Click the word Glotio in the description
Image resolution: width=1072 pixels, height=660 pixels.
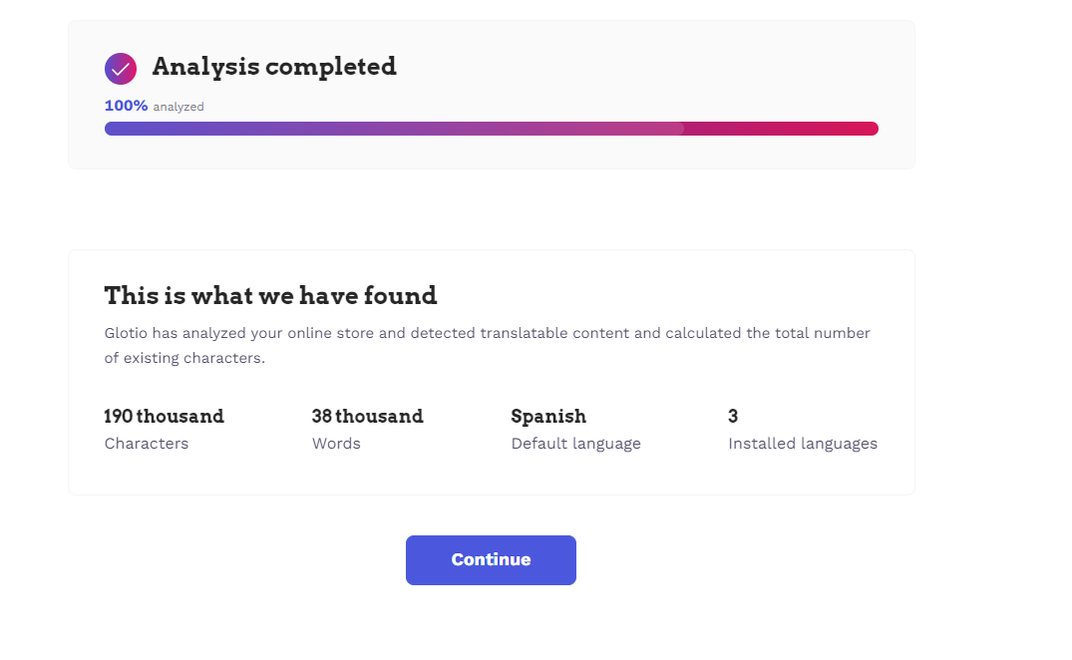point(126,333)
